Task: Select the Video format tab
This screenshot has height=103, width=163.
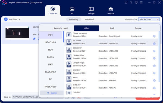Action: coord(87,28)
